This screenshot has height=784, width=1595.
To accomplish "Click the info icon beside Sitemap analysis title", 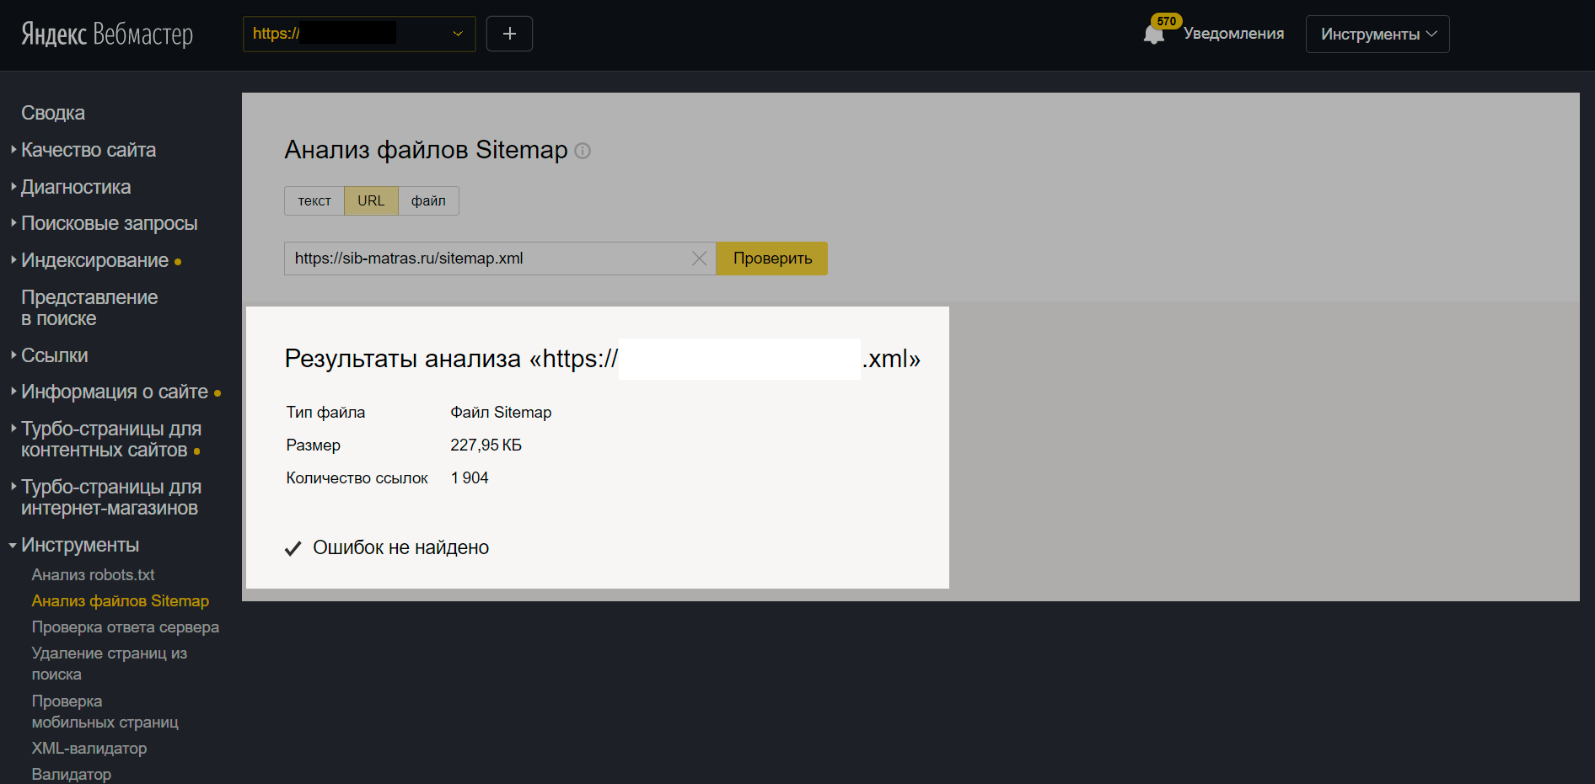I will coord(583,151).
